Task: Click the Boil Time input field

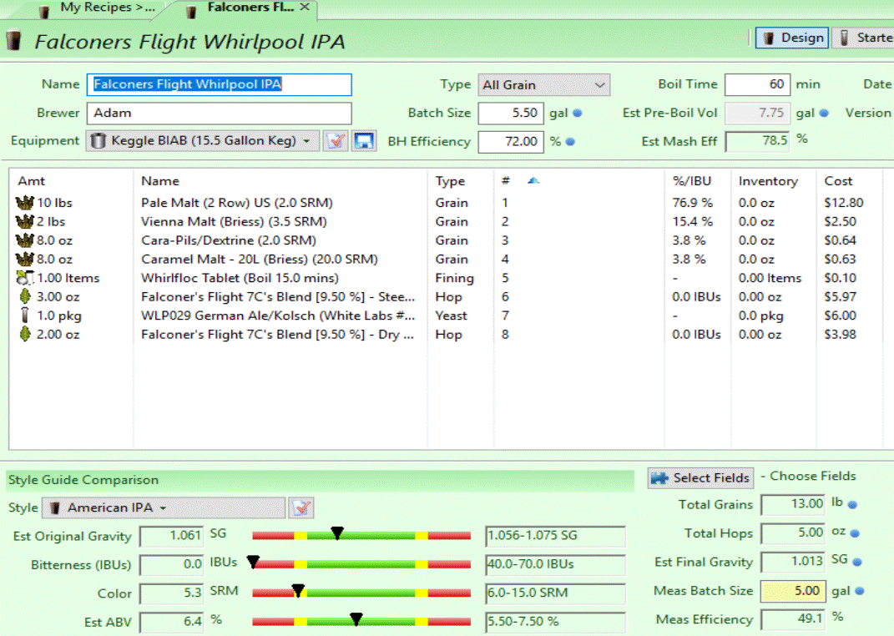Action: tap(758, 84)
